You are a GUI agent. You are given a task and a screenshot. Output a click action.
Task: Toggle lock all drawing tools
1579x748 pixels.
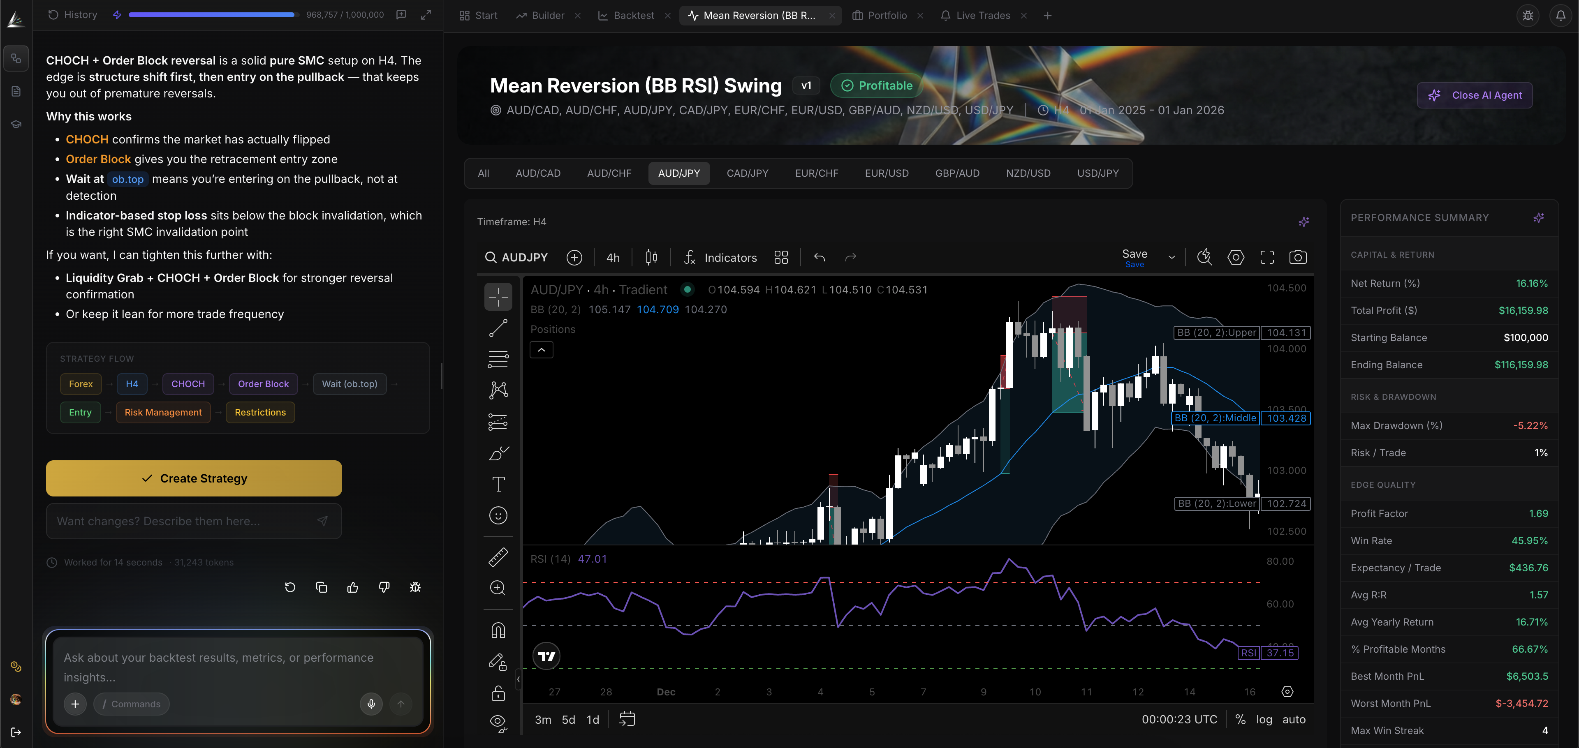pyautogui.click(x=498, y=693)
